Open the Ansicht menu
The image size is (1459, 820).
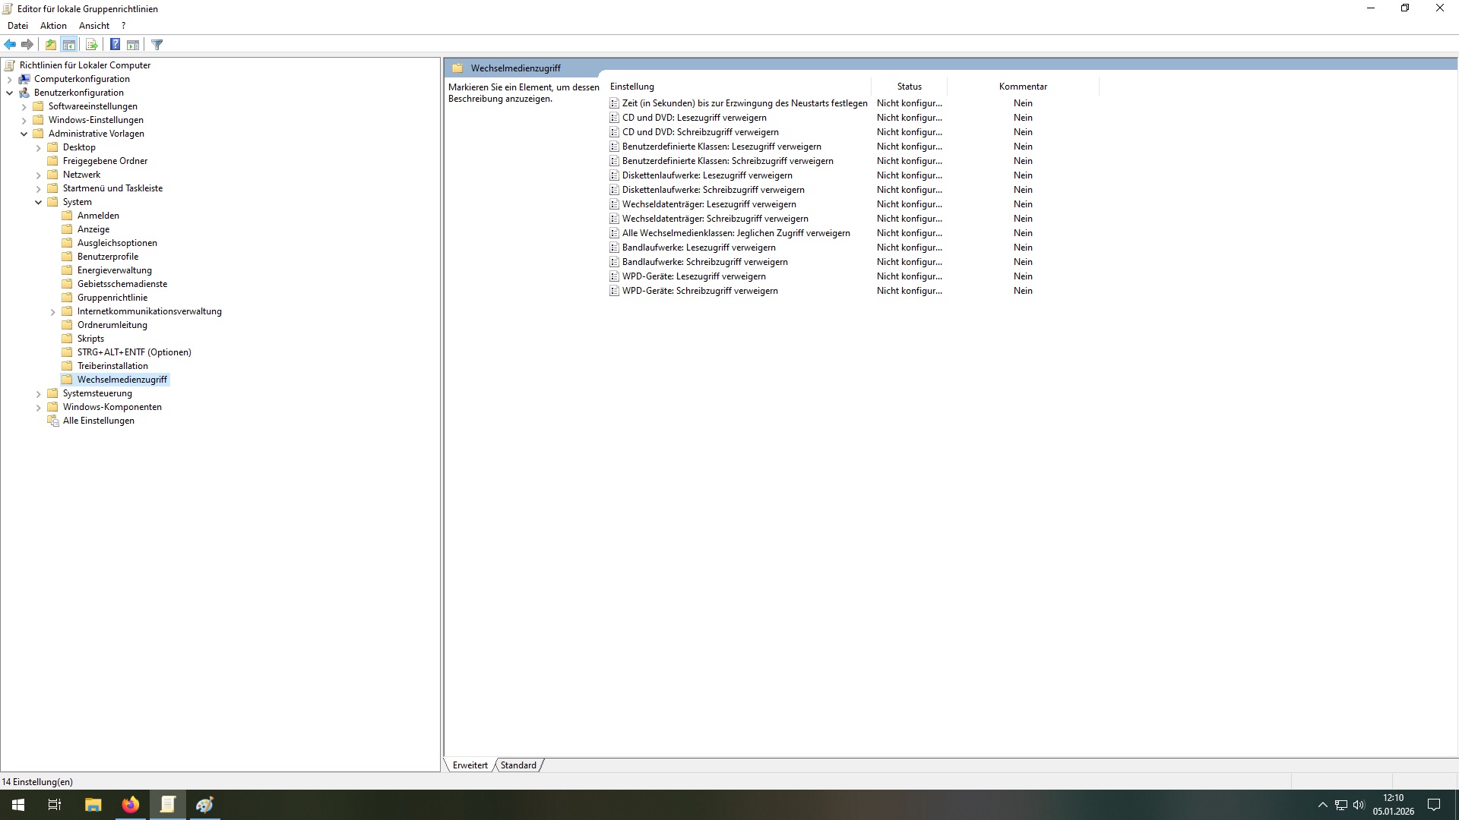94,26
